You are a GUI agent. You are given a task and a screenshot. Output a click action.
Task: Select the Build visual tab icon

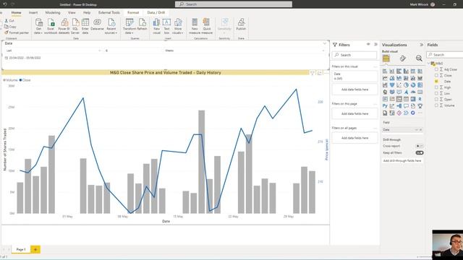[386, 58]
